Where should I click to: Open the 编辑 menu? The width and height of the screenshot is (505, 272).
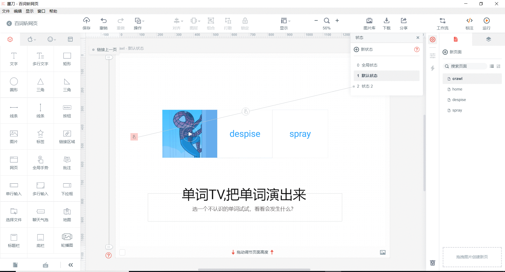click(18, 11)
